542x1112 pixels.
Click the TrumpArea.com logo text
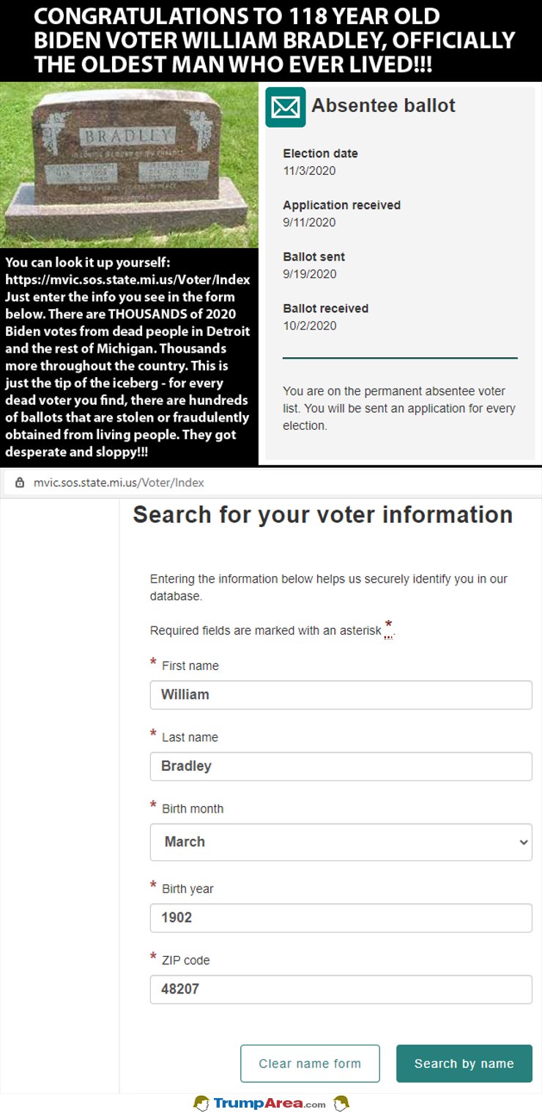(x=270, y=1103)
